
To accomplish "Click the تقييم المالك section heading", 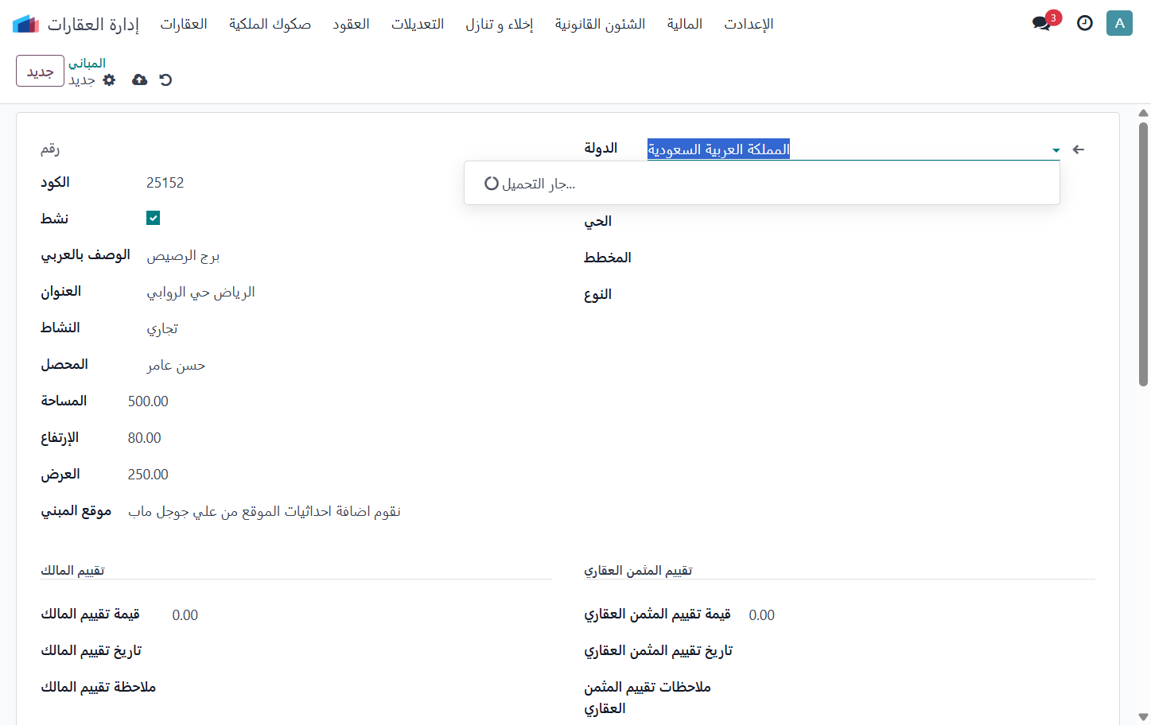I will click(x=72, y=571).
